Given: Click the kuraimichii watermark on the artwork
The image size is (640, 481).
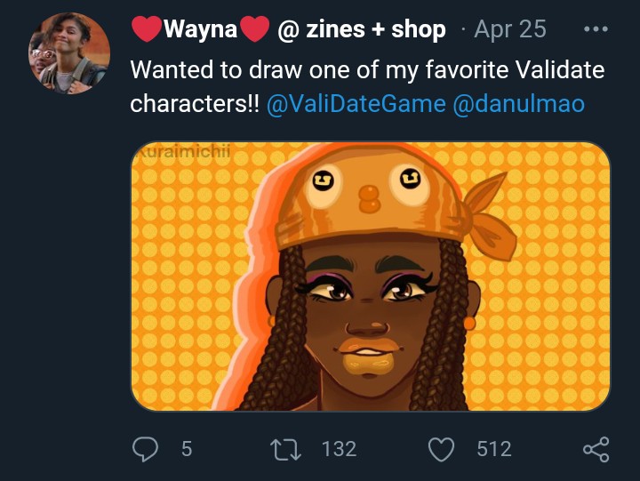Looking at the screenshot, I should pyautogui.click(x=183, y=151).
